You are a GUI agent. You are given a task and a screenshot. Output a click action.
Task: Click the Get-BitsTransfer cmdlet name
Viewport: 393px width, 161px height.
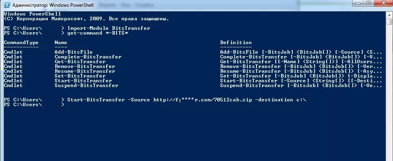tap(80, 62)
